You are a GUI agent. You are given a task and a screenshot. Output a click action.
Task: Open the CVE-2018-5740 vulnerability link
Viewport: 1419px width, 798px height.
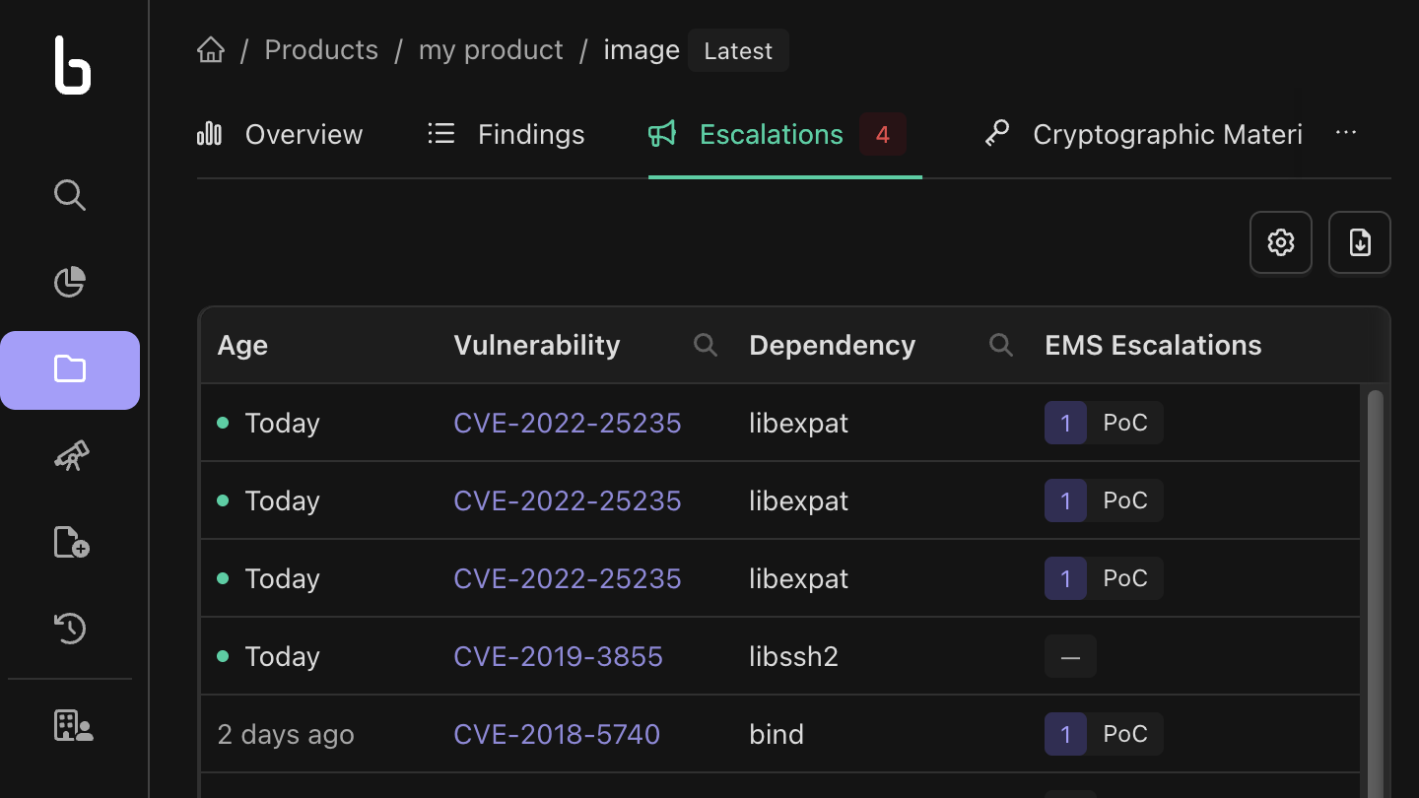[557, 734]
